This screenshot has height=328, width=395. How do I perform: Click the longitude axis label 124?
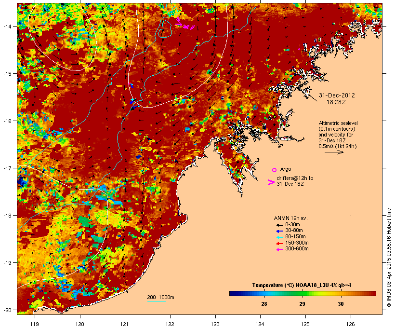coord(260,324)
